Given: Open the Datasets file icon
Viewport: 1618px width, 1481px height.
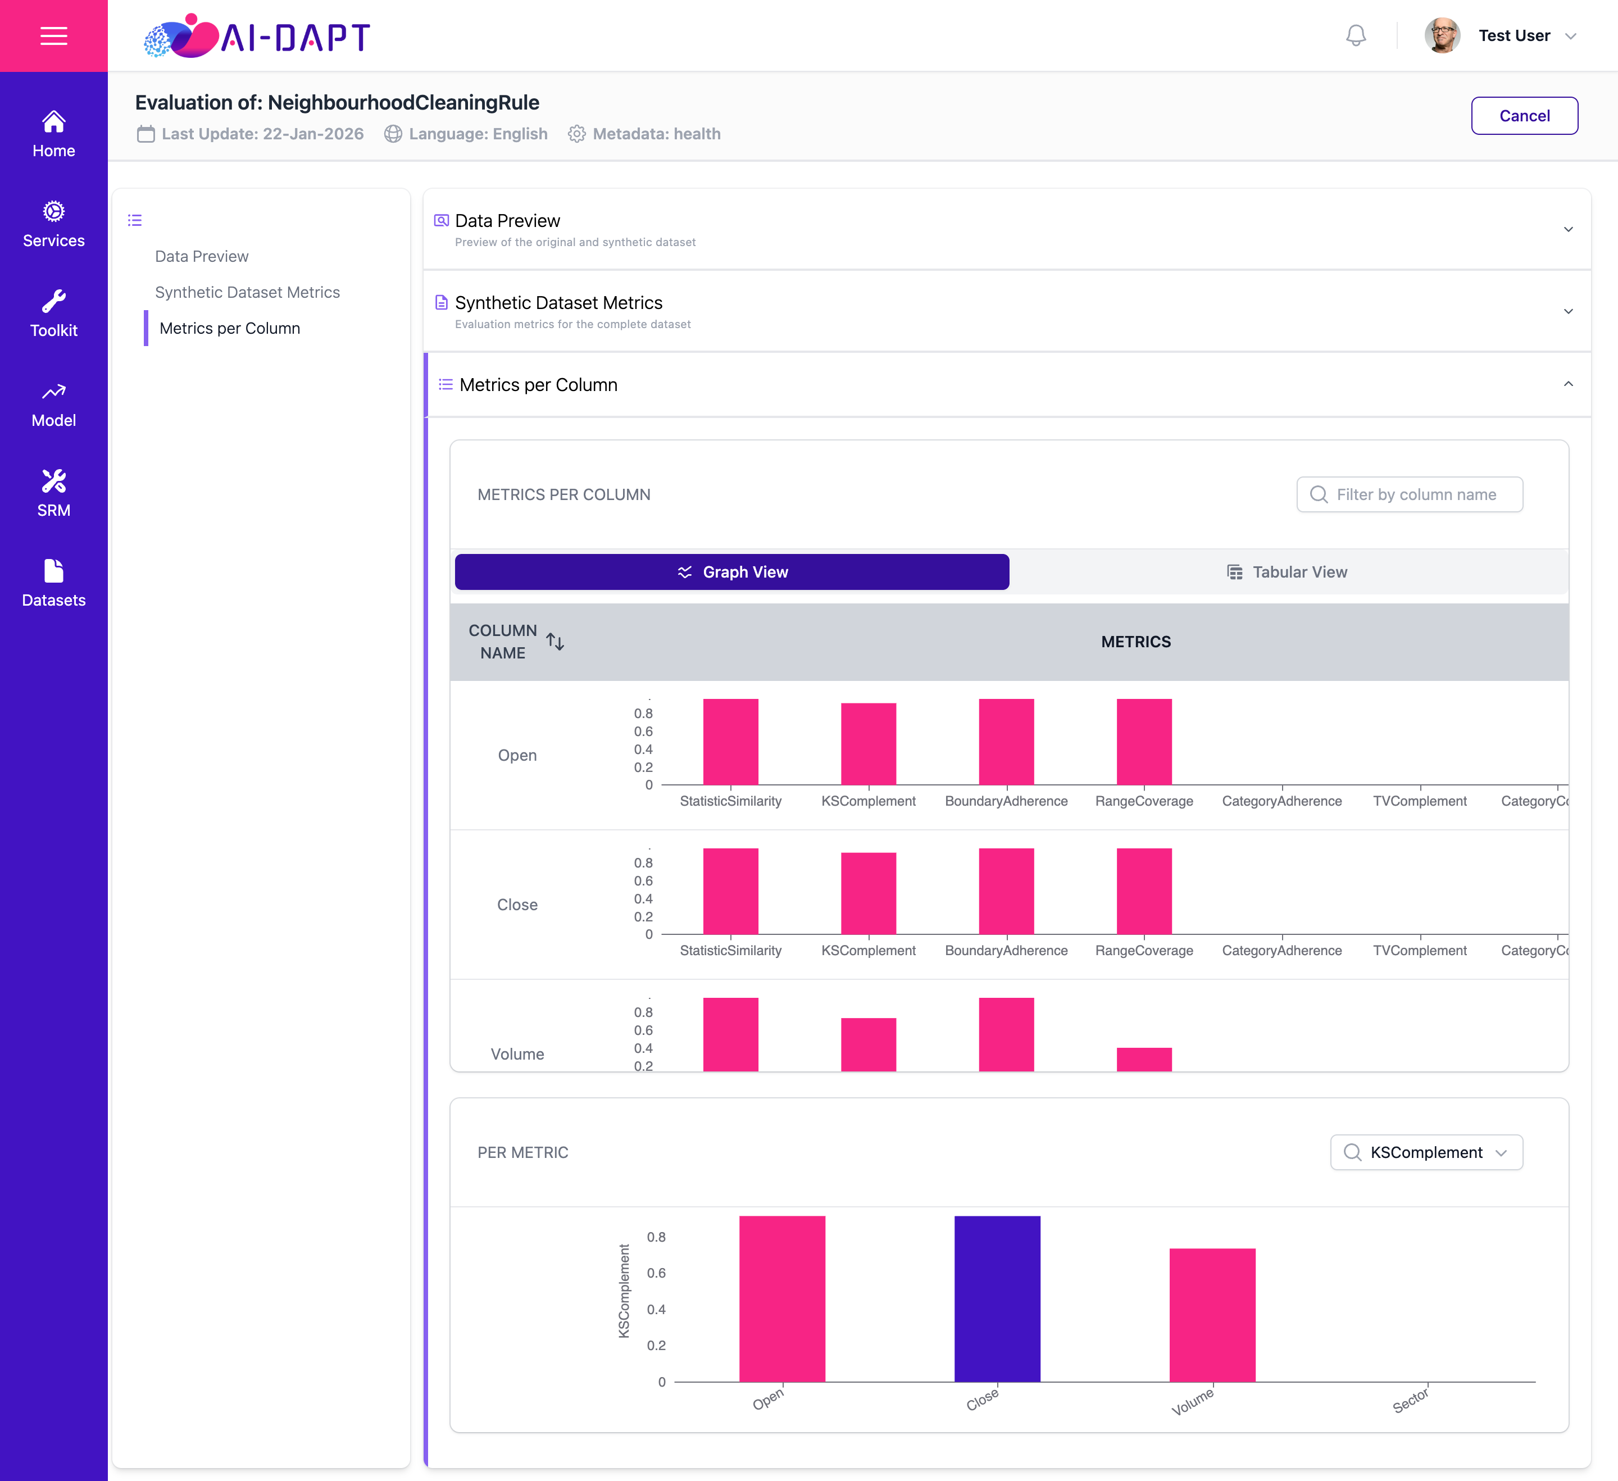Looking at the screenshot, I should point(54,571).
